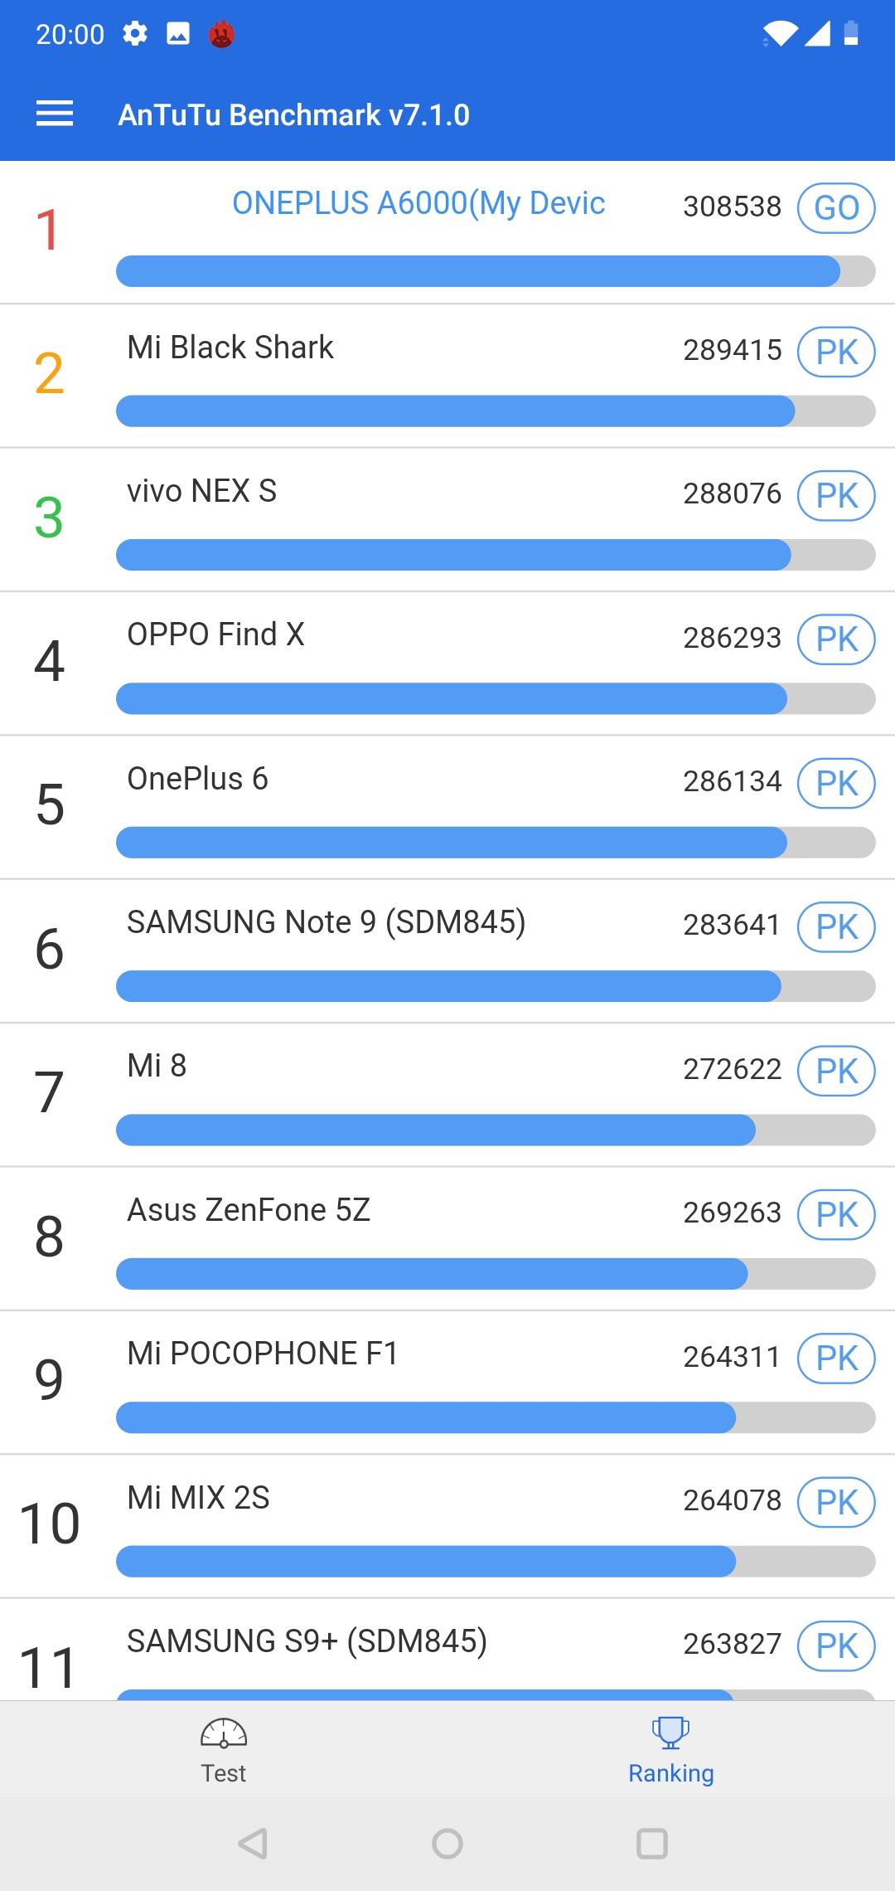Tap the settings gear status icon

point(135,34)
